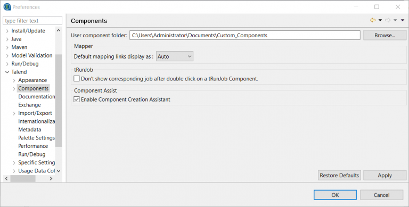This screenshot has height=207, width=409.
Task: Click the back navigation arrow icon
Action: (373, 20)
